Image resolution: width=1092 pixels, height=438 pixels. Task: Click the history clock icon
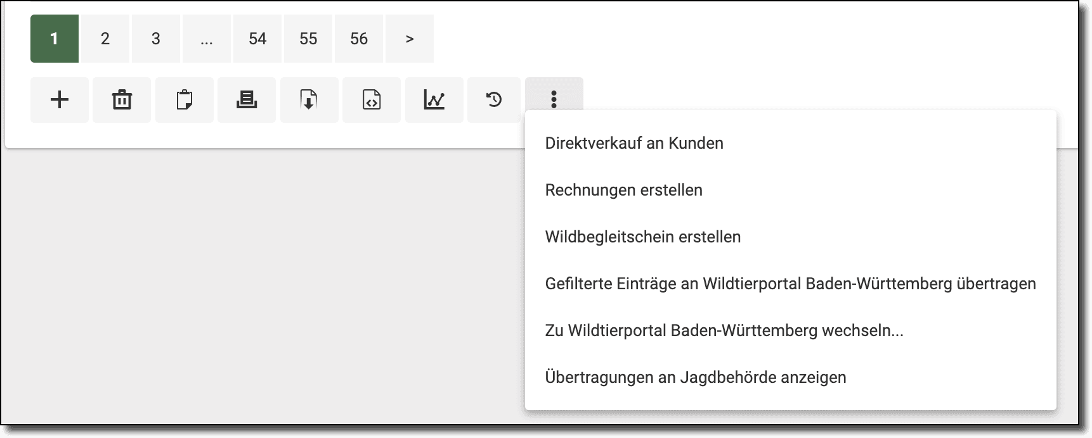tap(493, 100)
